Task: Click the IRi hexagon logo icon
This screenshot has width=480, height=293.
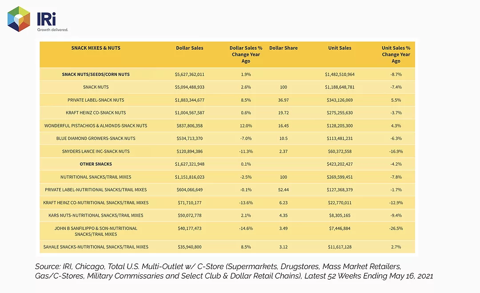Action: tap(19, 19)
